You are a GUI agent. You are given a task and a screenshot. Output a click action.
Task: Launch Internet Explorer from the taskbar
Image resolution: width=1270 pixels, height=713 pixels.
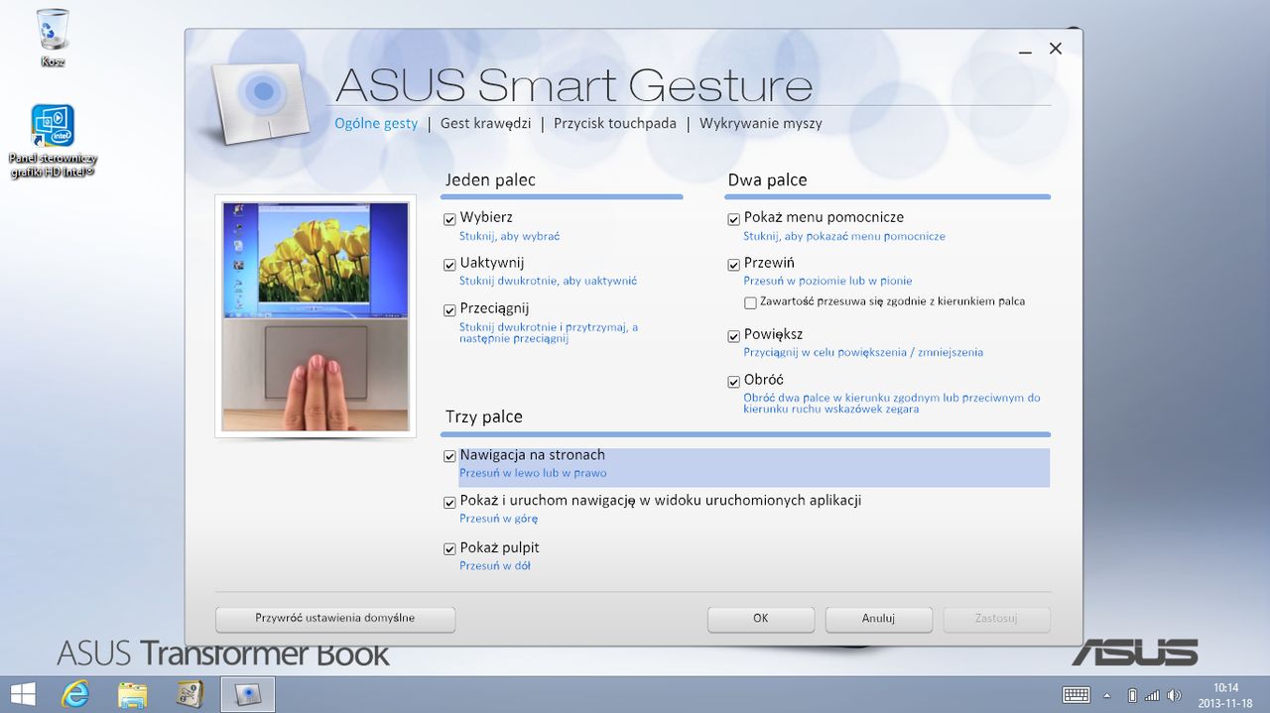75,693
